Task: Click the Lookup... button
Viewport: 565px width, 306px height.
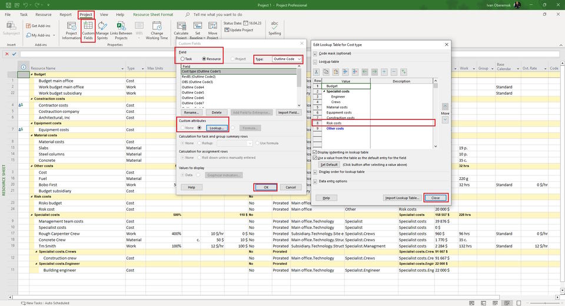Action: click(217, 128)
